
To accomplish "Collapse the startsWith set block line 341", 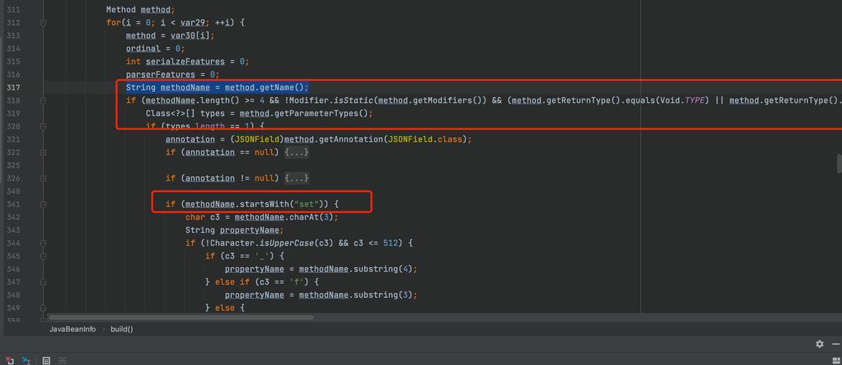I will click(x=43, y=204).
